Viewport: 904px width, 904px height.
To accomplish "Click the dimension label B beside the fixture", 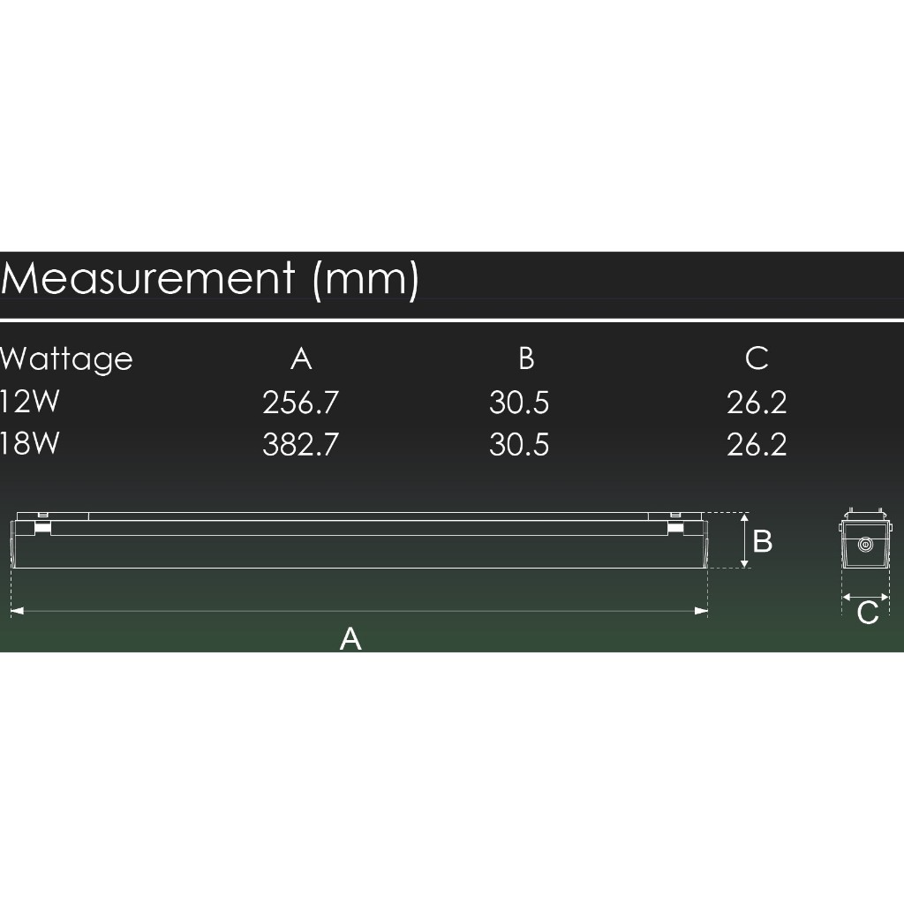I will (x=764, y=541).
